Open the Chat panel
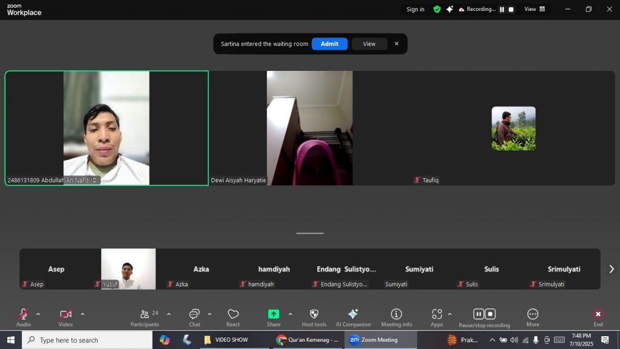The image size is (620, 349). [x=194, y=314]
